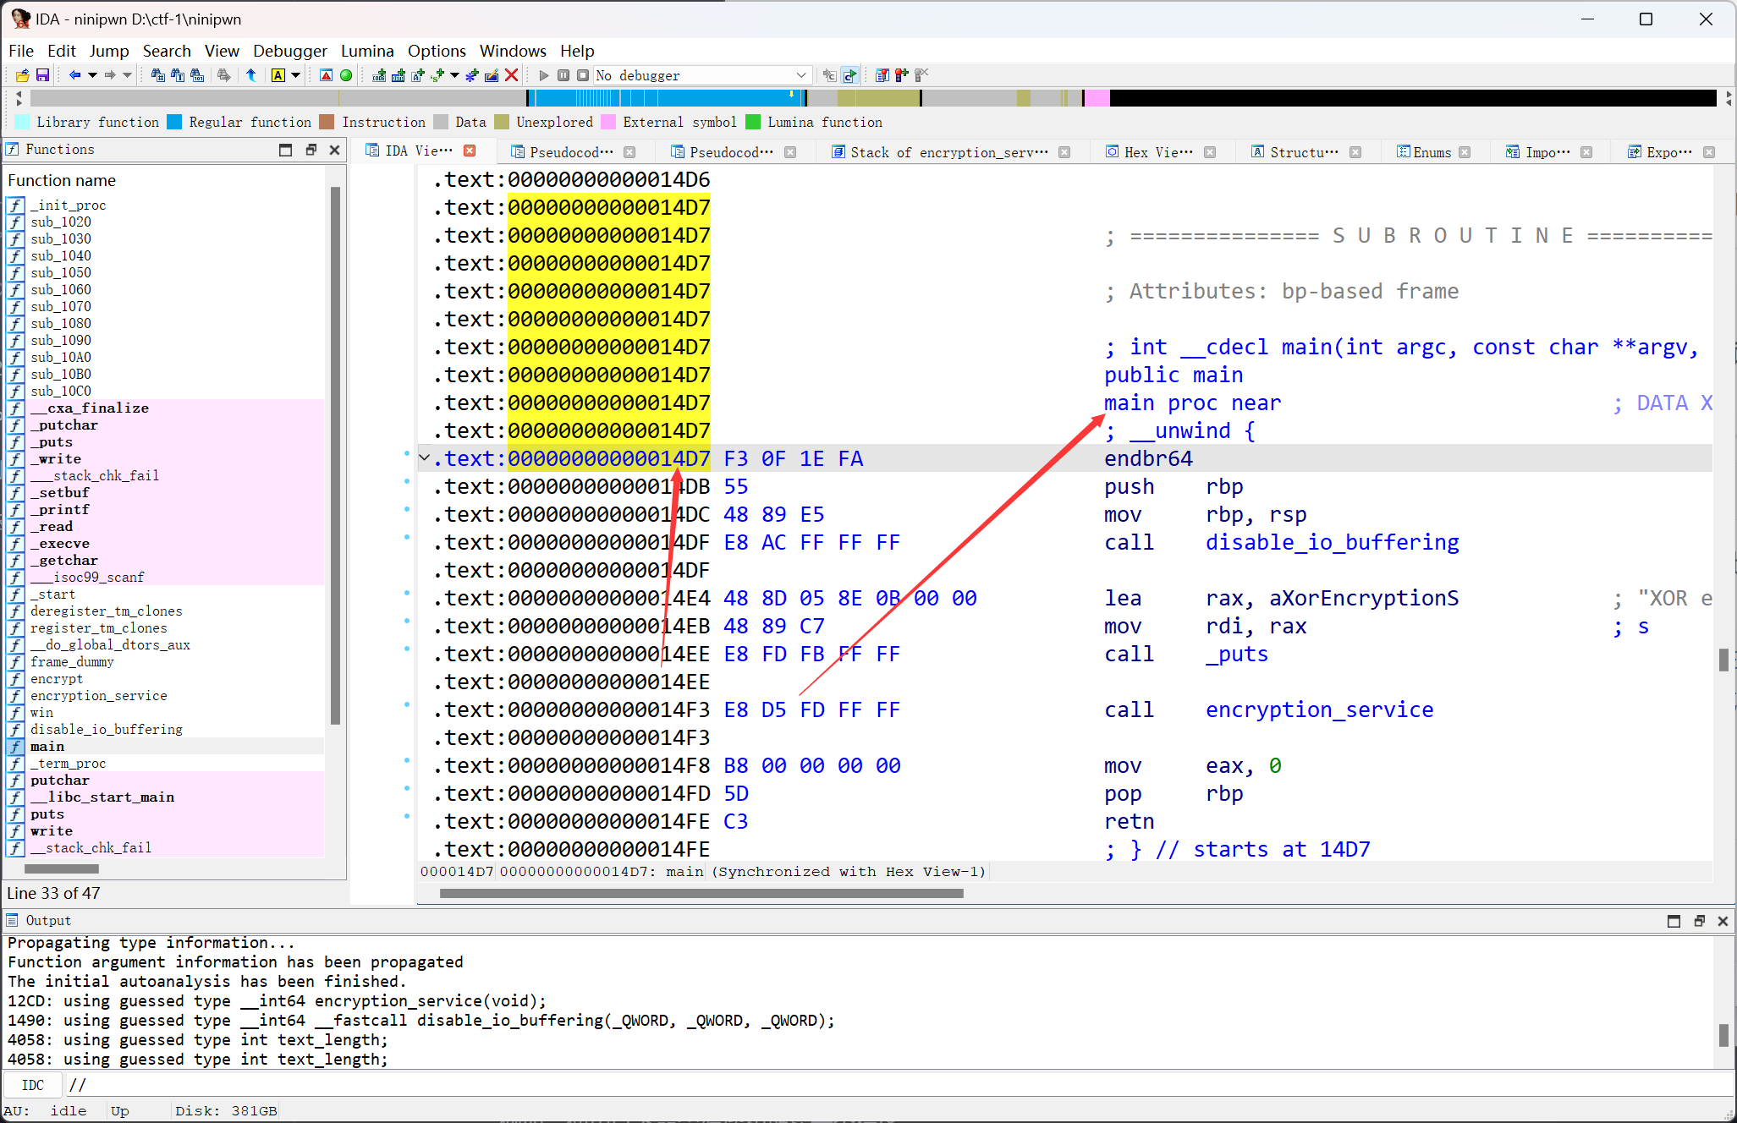
Task: Start the process with the play button
Action: click(x=544, y=75)
